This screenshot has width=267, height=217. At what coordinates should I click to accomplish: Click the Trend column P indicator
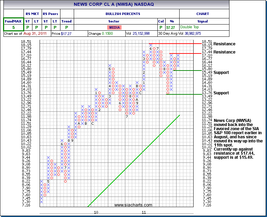[67, 28]
